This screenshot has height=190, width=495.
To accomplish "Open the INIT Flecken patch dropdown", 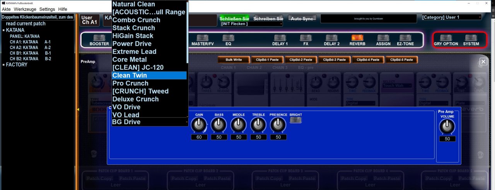I will point(251,24).
